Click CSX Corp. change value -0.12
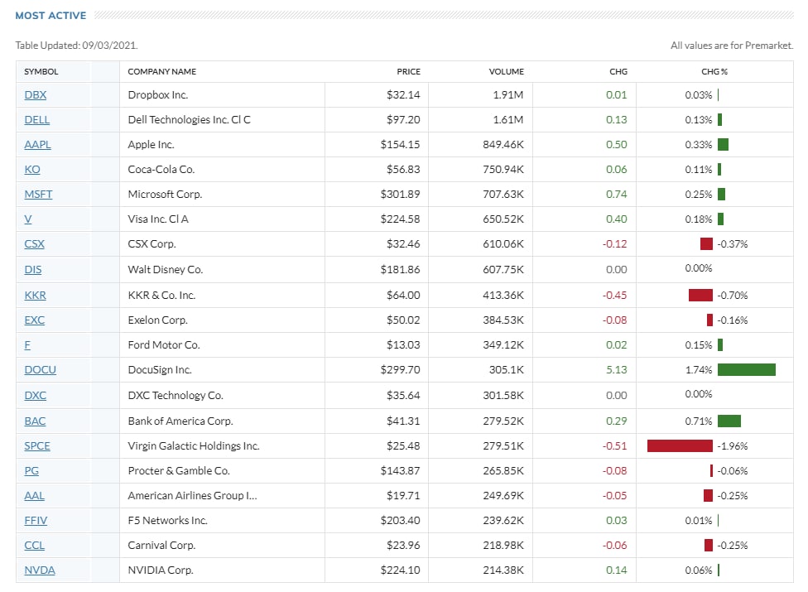808x592 pixels. point(615,243)
